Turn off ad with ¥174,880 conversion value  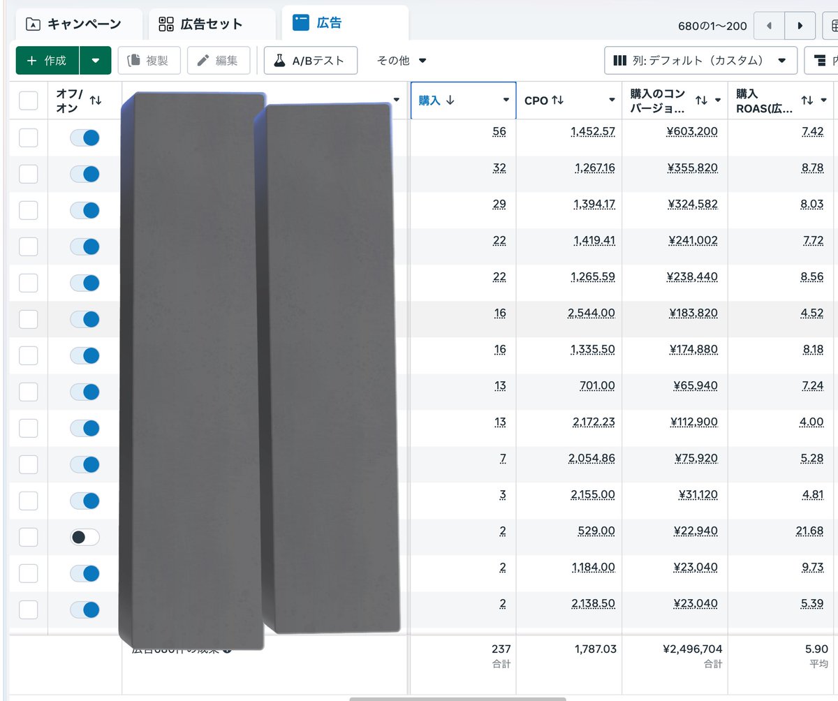pos(84,355)
